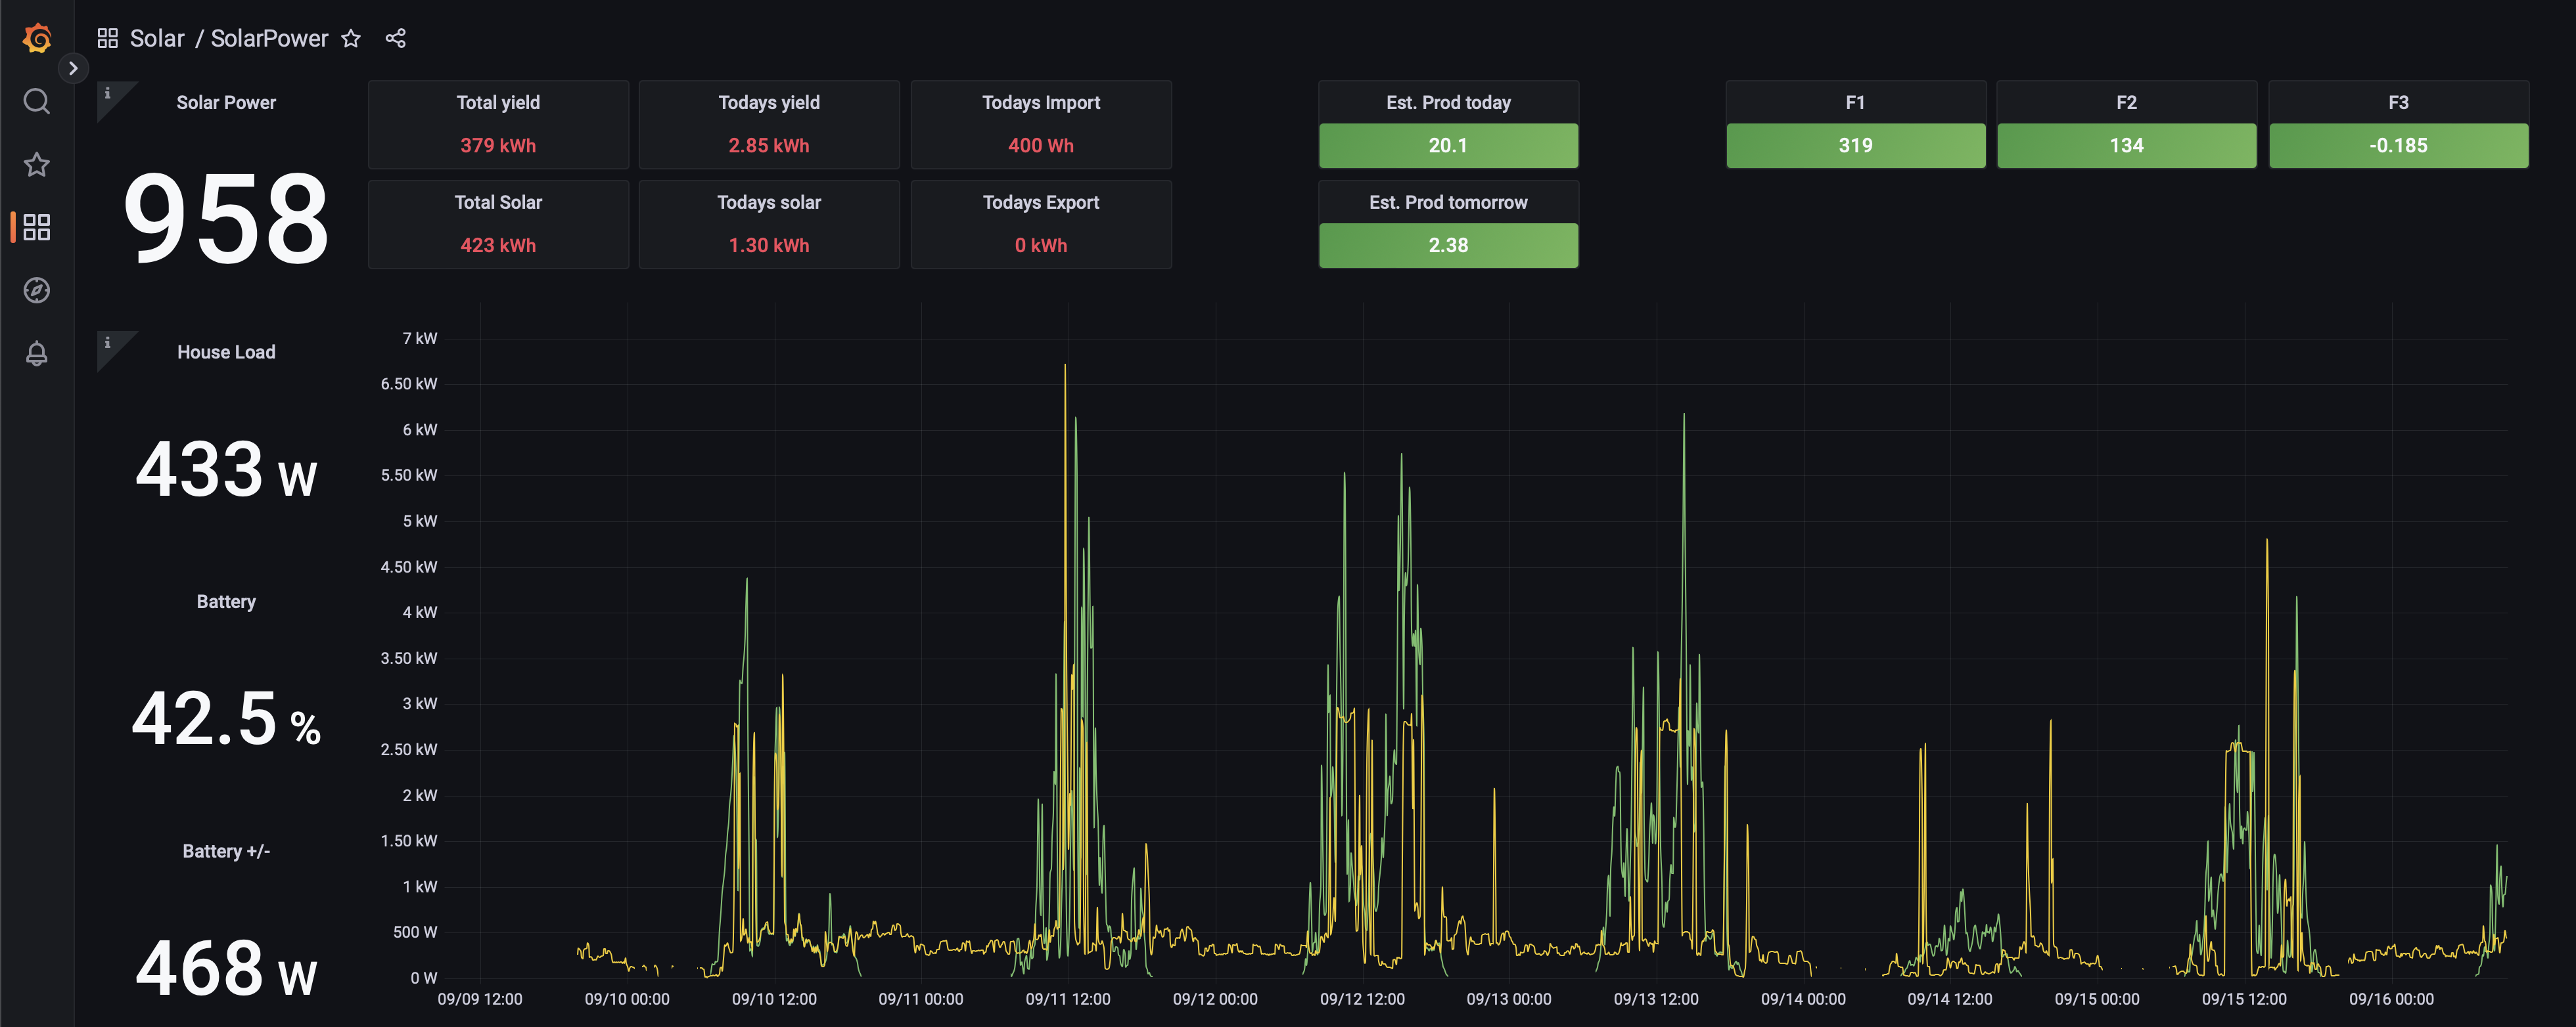Open the Solar folder breadcrumb link
The width and height of the screenshot is (2576, 1027).
point(157,38)
